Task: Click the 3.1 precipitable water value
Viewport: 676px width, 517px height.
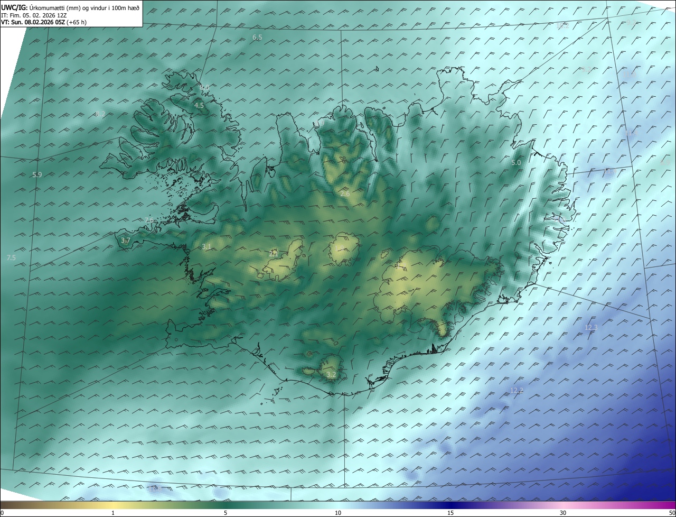Action: 206,247
